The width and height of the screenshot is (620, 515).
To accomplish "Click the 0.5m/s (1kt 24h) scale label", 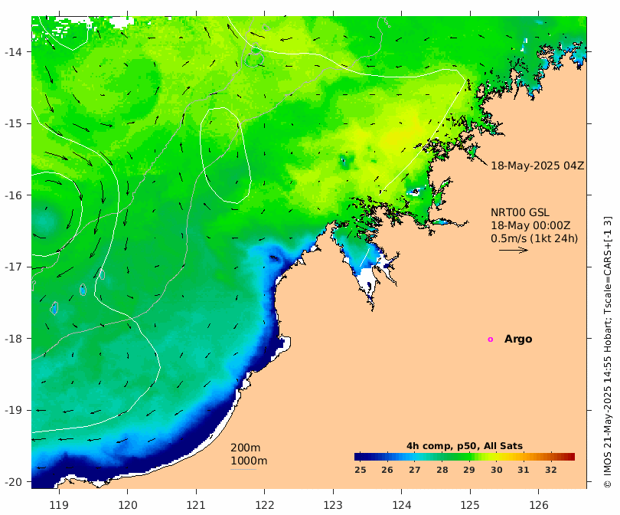I will coord(534,238).
